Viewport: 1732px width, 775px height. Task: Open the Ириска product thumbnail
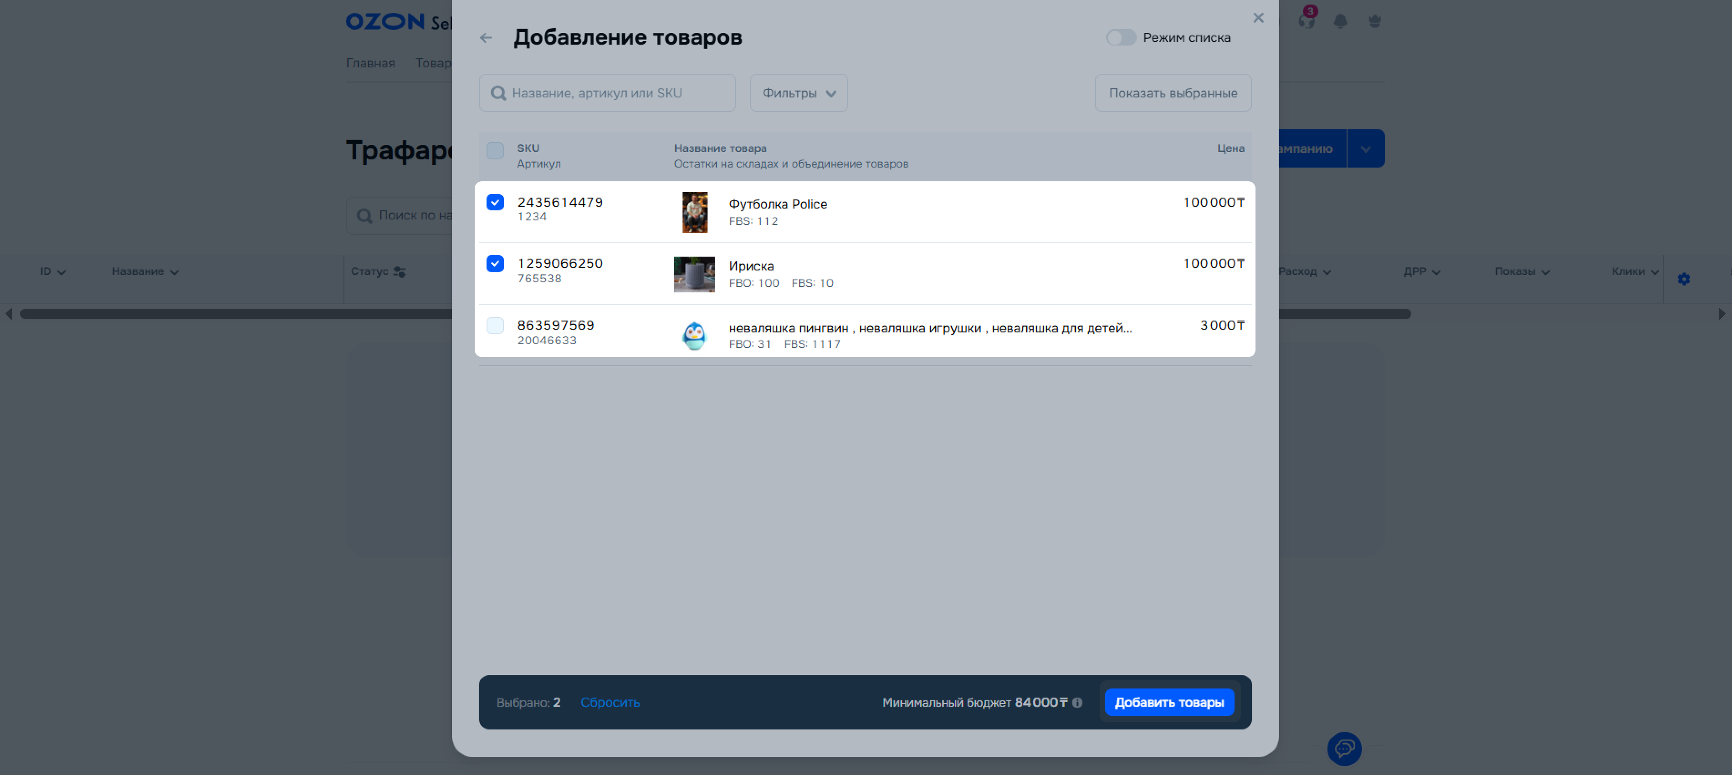click(x=695, y=274)
